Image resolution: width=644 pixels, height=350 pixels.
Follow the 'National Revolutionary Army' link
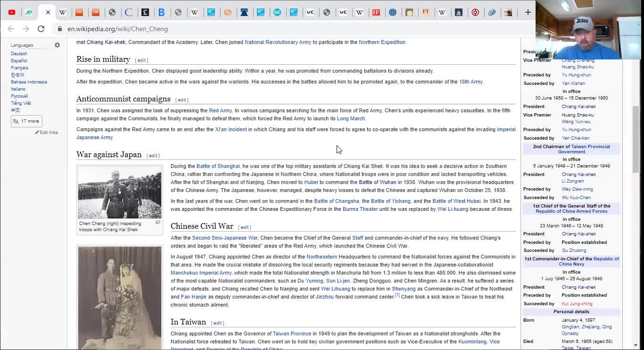[x=278, y=42]
